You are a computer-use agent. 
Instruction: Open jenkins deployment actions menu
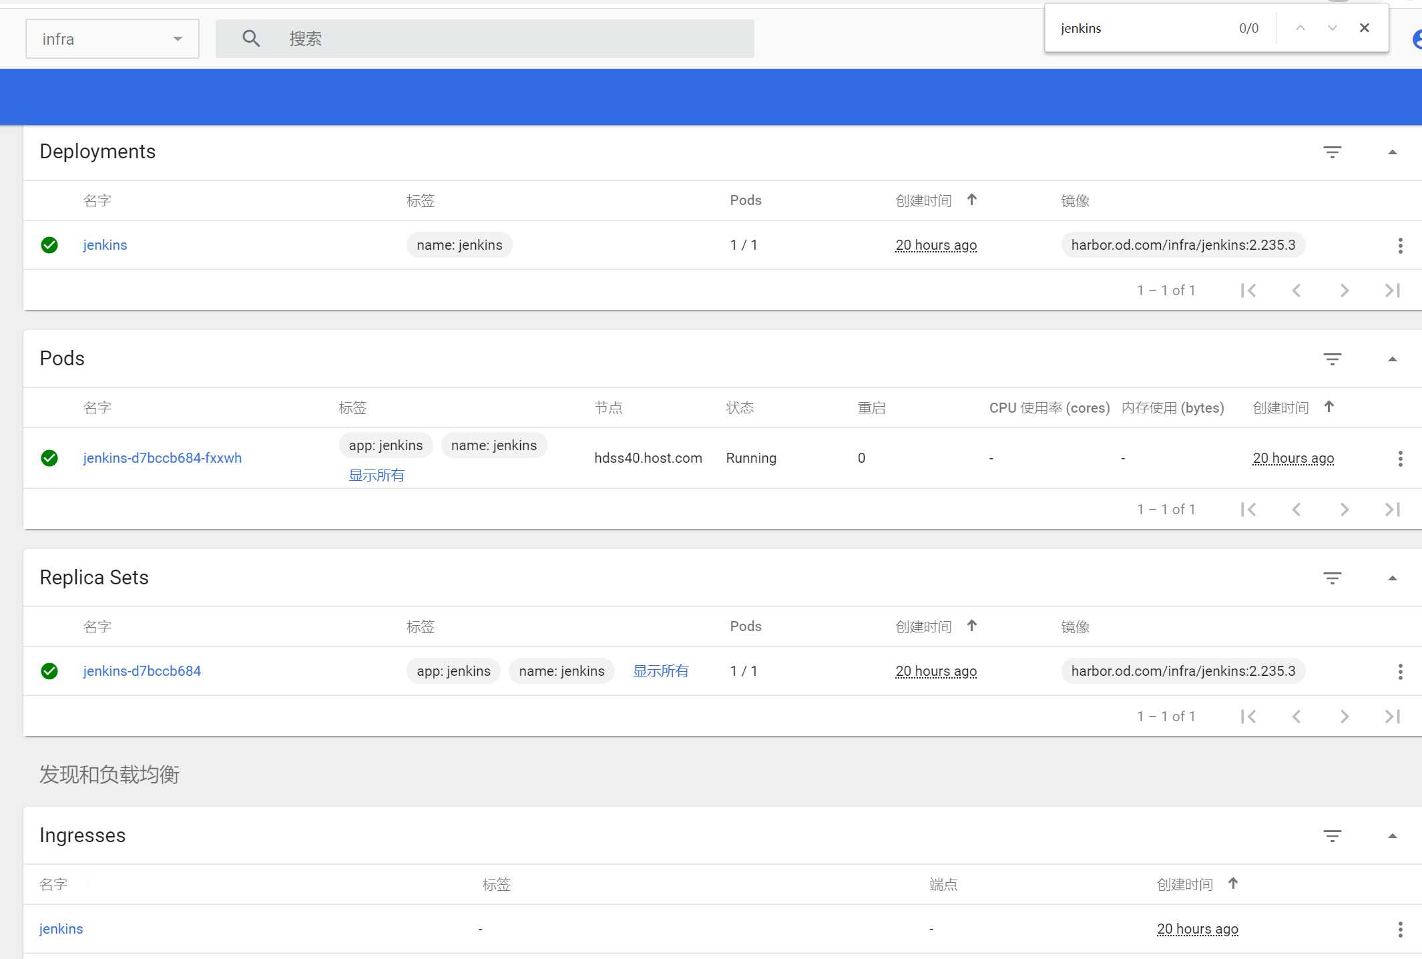tap(1400, 245)
